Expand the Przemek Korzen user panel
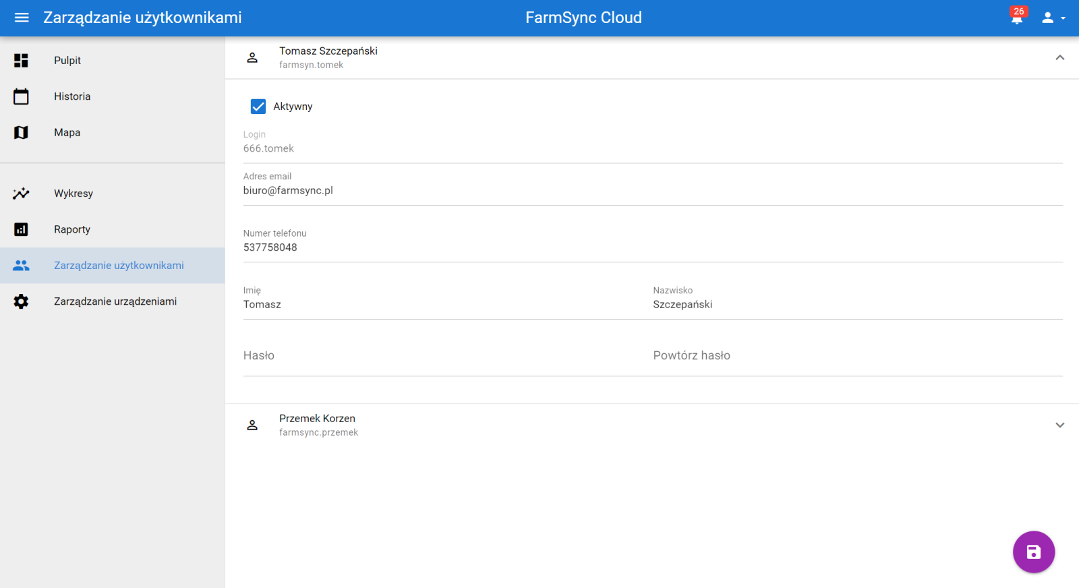 1059,425
